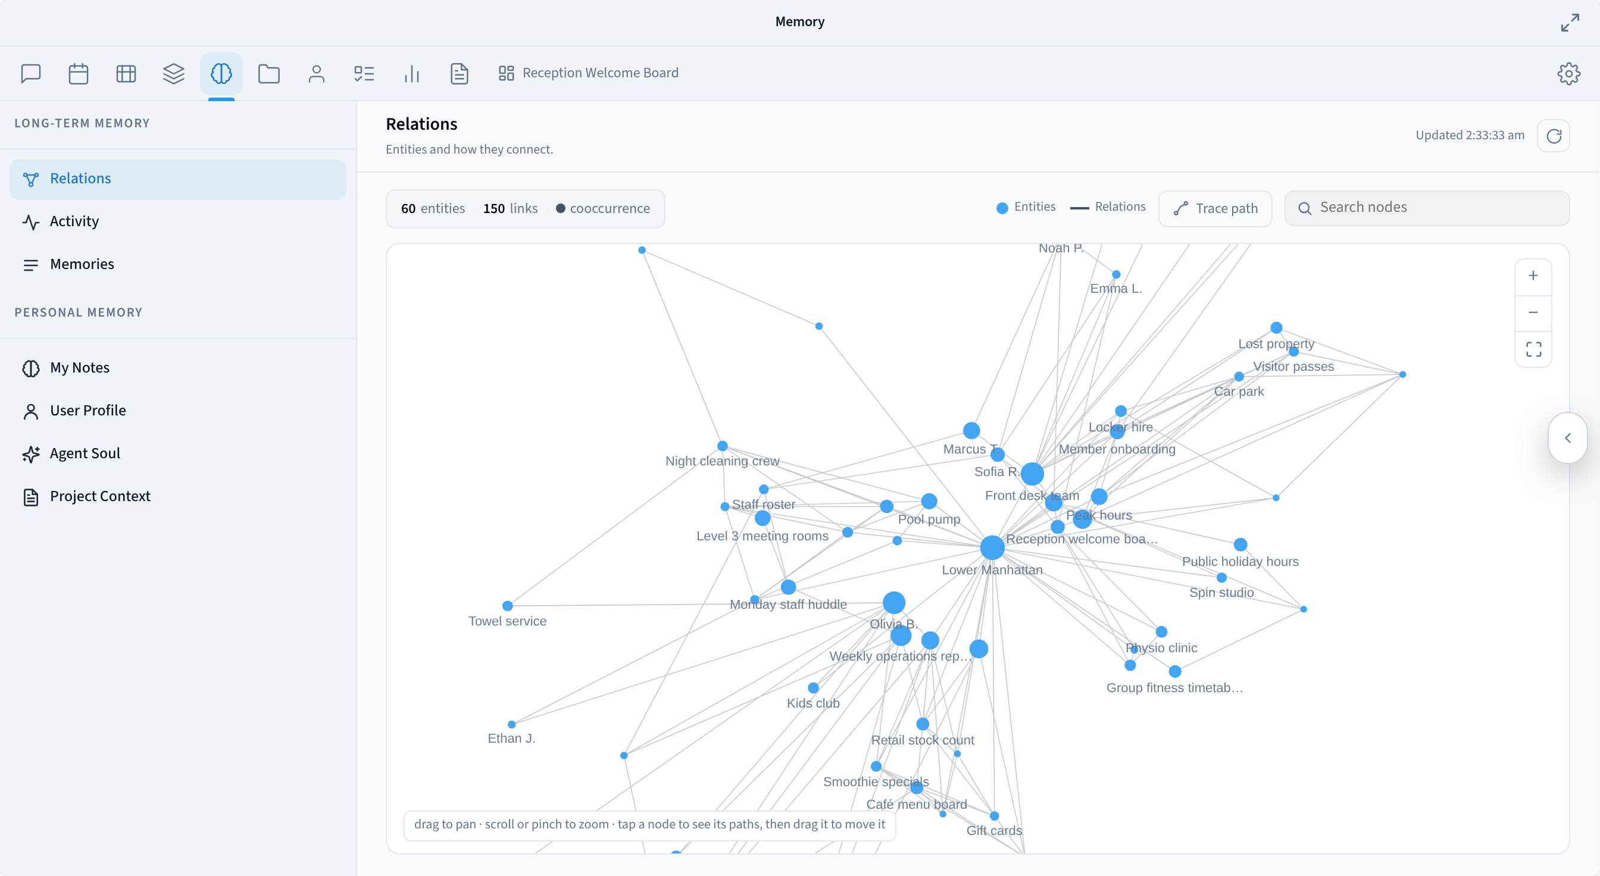Select Relations in the sidebar
Viewport: 1600px width, 876px height.
coord(177,179)
